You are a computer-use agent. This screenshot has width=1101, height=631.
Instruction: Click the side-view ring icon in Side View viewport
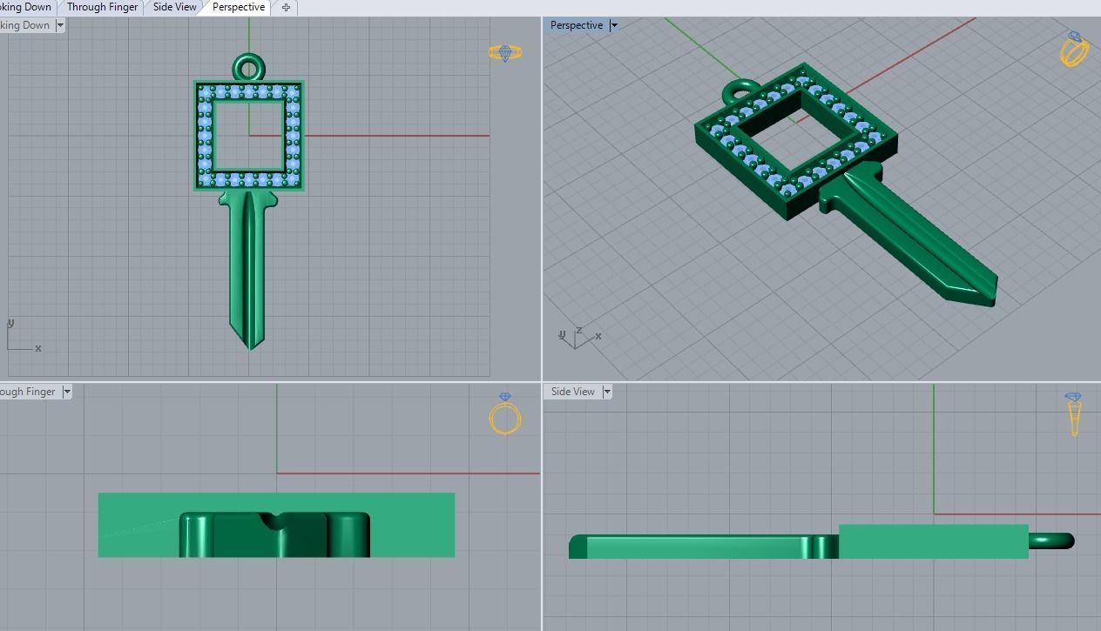tap(1073, 414)
